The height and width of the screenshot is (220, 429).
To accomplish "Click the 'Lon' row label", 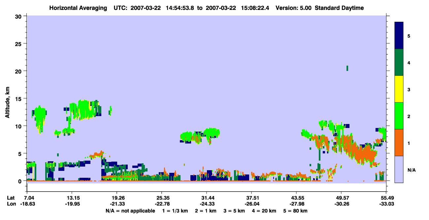I will [11, 204].
